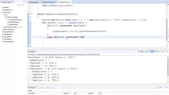
Task: Clear the Console output
Action: click(x=145, y=51)
